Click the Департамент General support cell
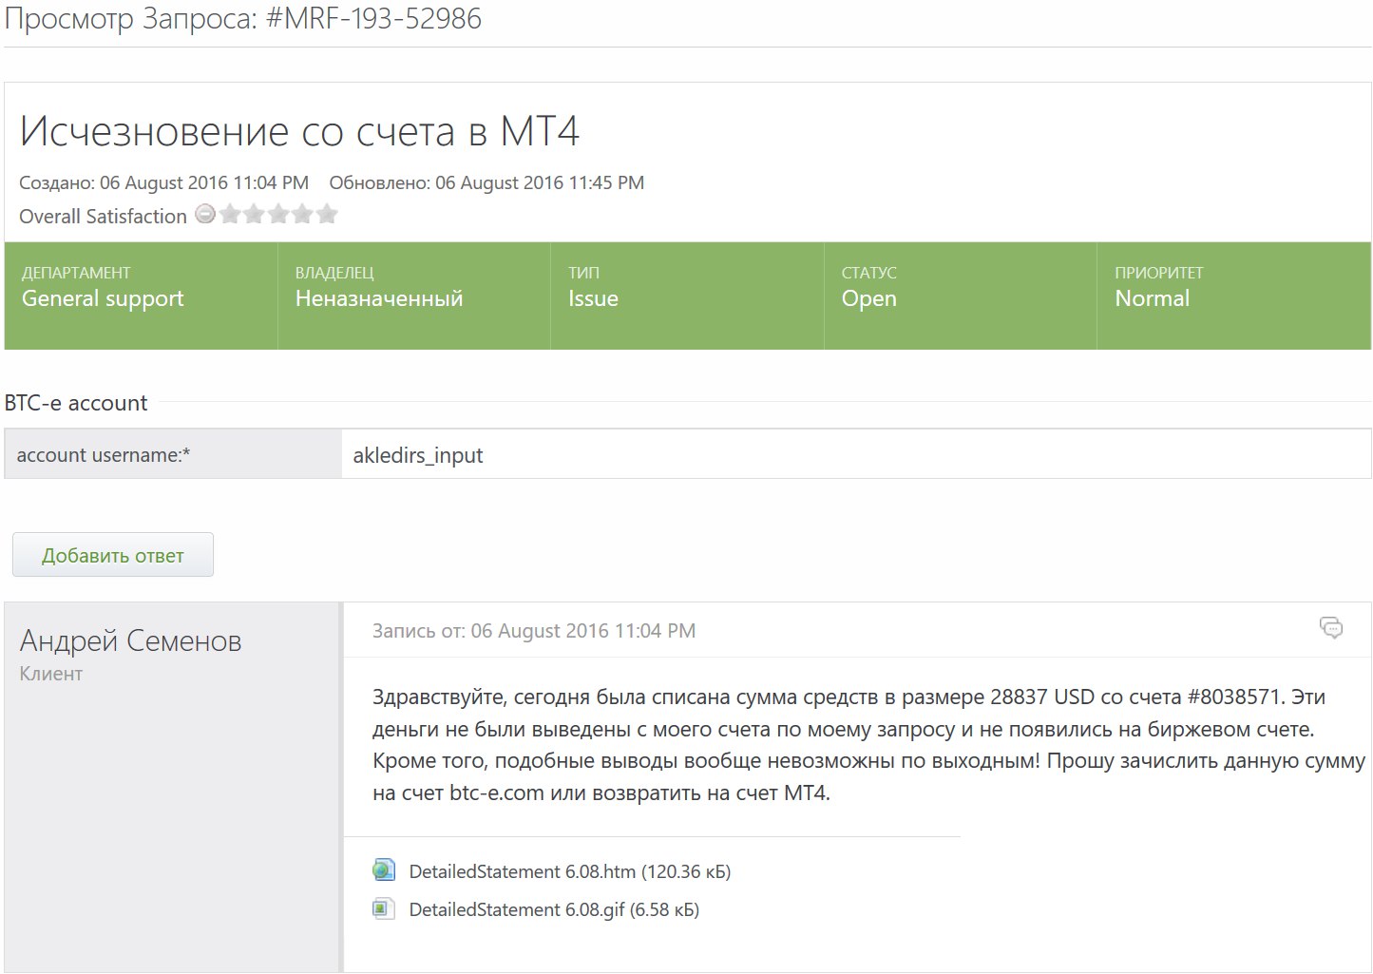 [141, 296]
